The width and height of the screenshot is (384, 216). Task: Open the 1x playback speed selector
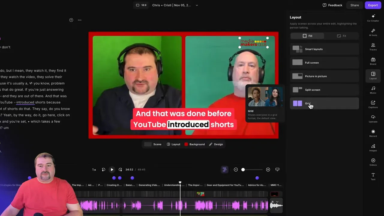94,169
